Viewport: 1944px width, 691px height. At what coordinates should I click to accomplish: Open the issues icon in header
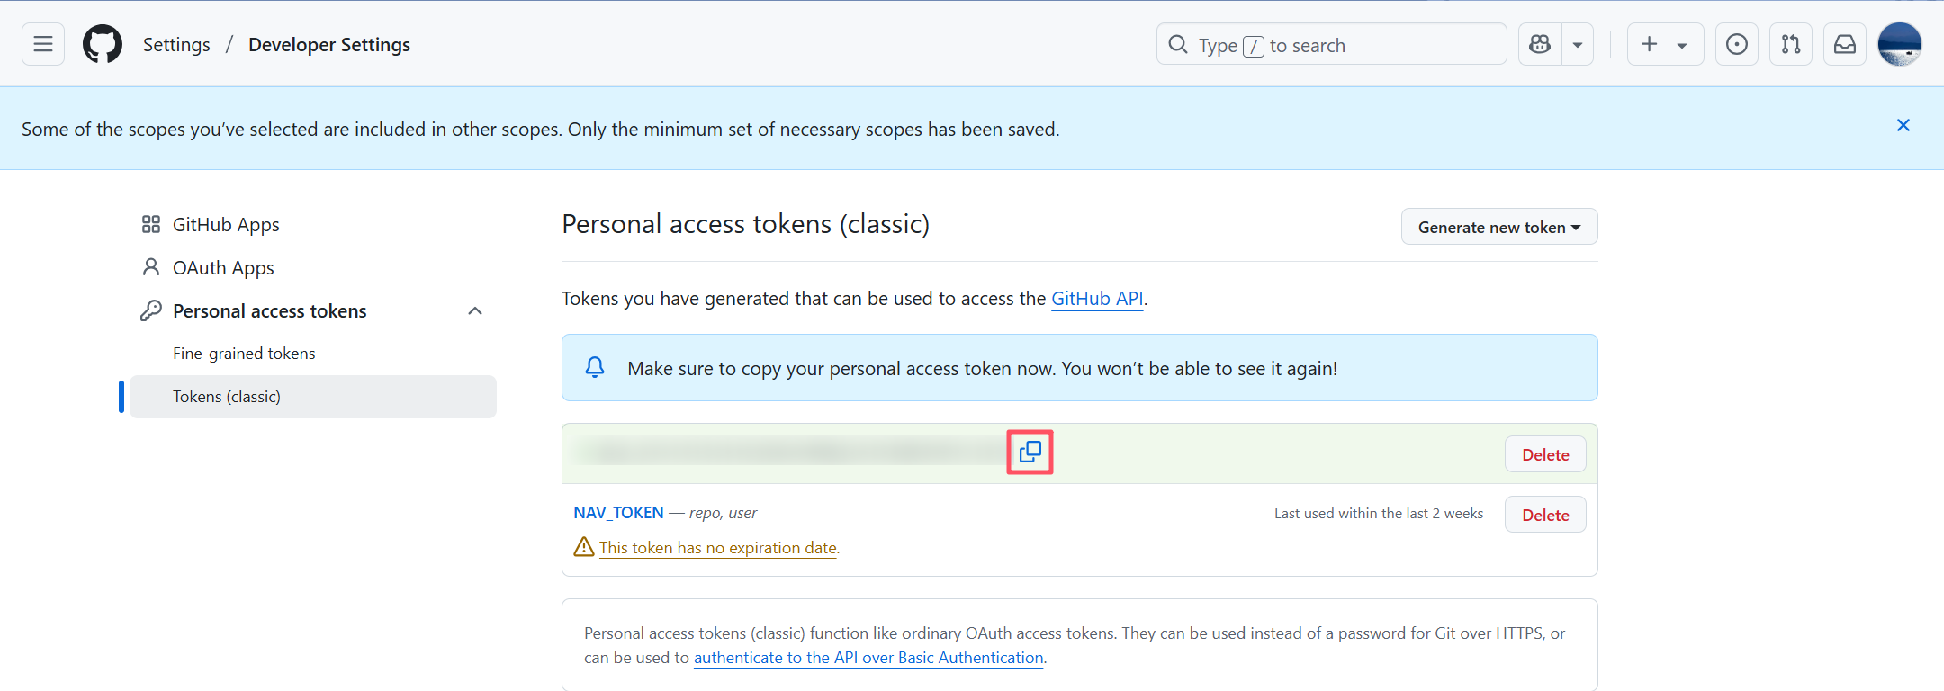(1737, 44)
